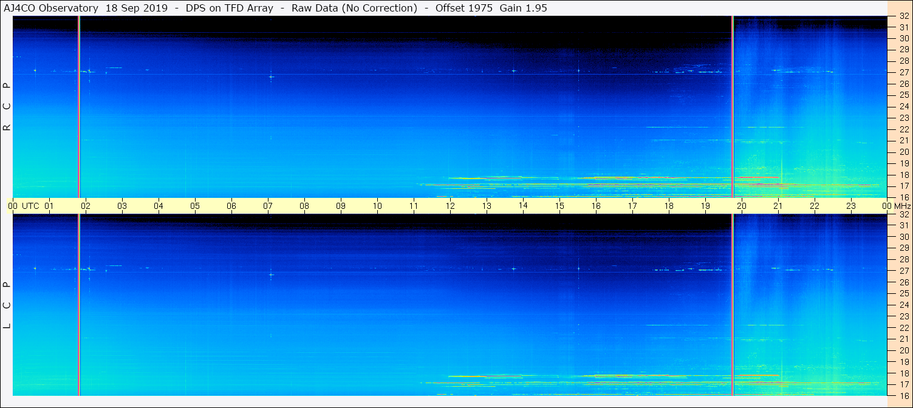Click AJ4CO Observatory in the title
This screenshot has width=913, height=408.
[x=51, y=8]
